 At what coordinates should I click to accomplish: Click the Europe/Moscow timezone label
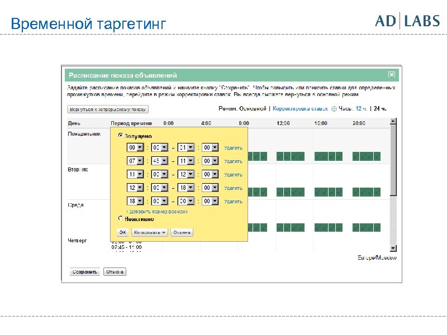tap(377, 257)
